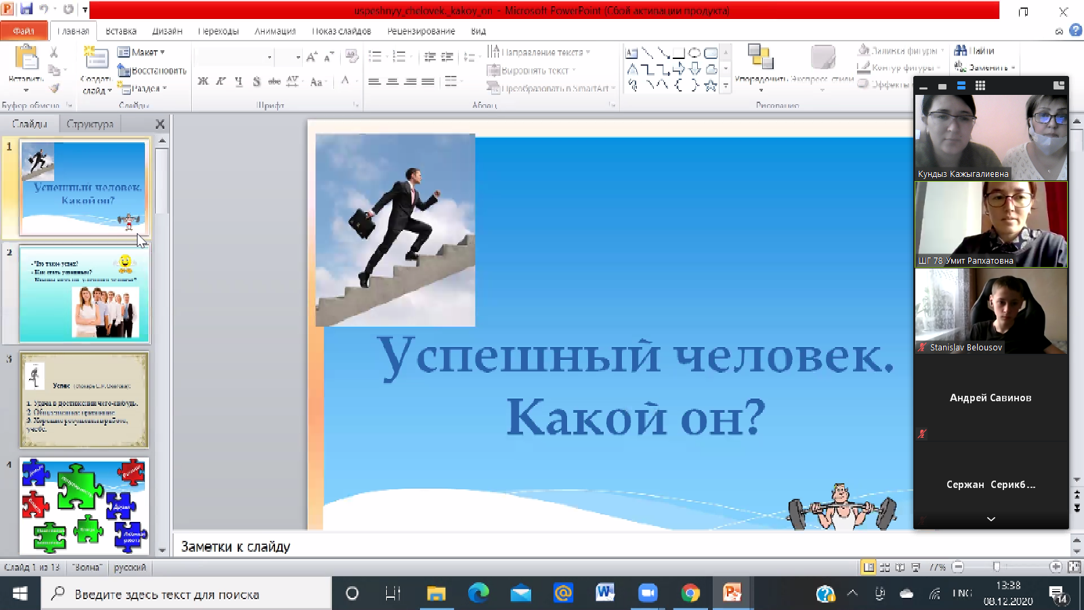Select the star shape in shapes gallery
Image resolution: width=1084 pixels, height=610 pixels.
(x=710, y=85)
